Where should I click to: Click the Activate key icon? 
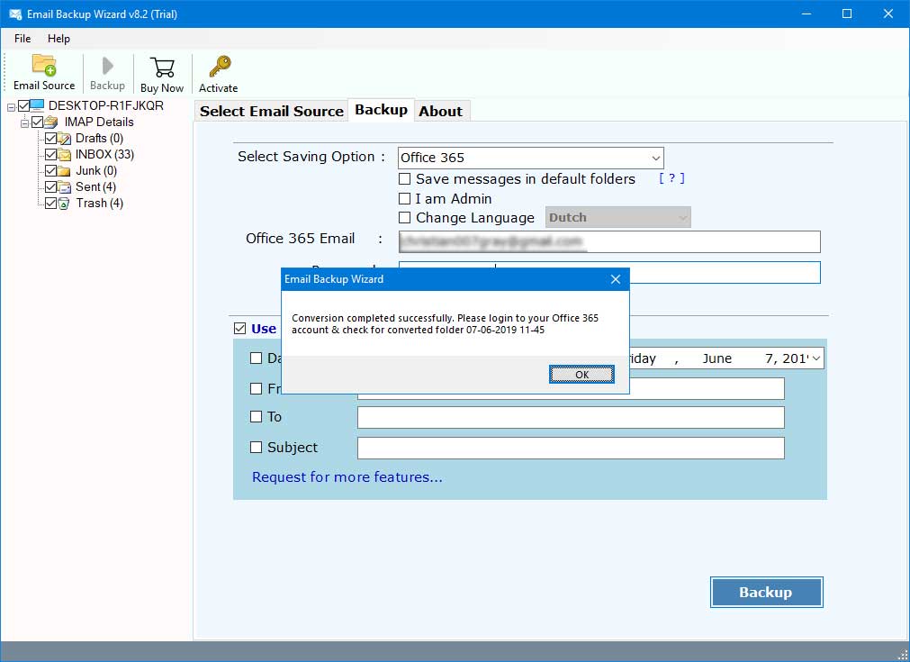[x=220, y=67]
